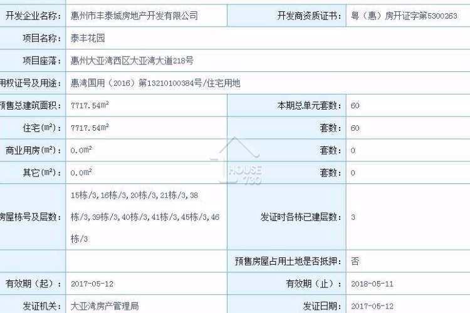
Task: Click the 有效期（止） label
Action: 313,284
